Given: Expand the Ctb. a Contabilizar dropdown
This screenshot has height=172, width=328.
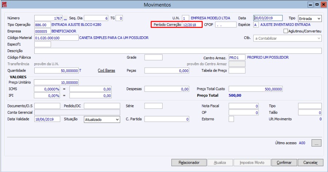Looking at the screenshot, I should click(288, 38).
